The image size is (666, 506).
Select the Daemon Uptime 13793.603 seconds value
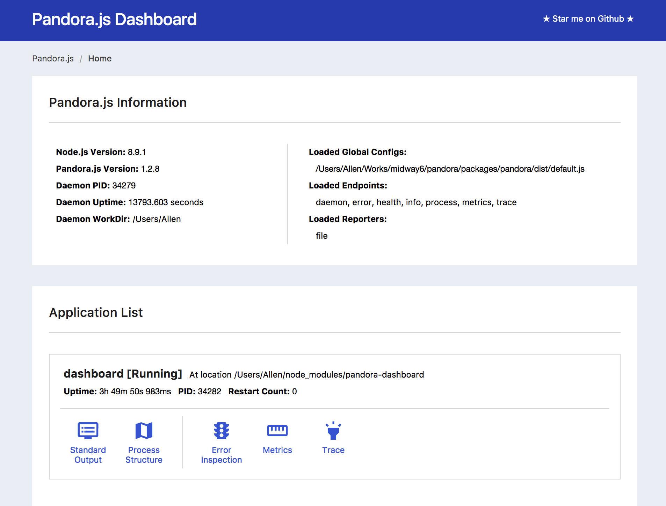pos(166,202)
